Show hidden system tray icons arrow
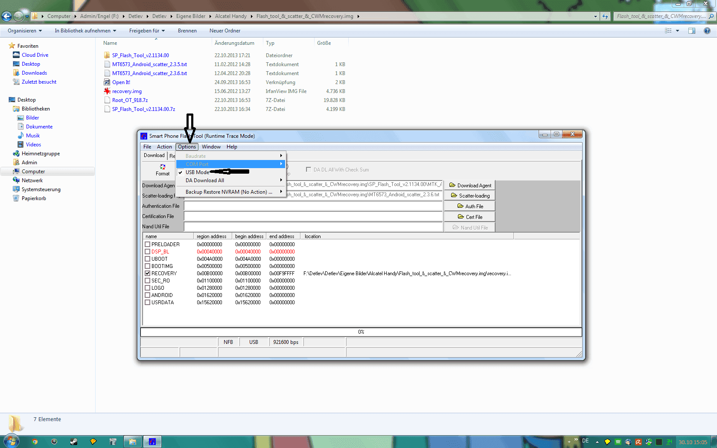Viewport: 717px width, 448px height. [x=597, y=442]
